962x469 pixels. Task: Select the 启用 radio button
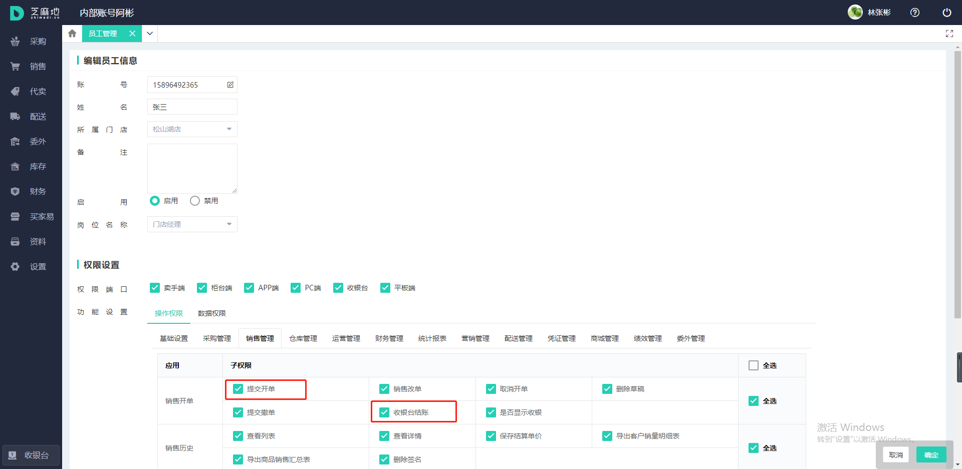155,201
